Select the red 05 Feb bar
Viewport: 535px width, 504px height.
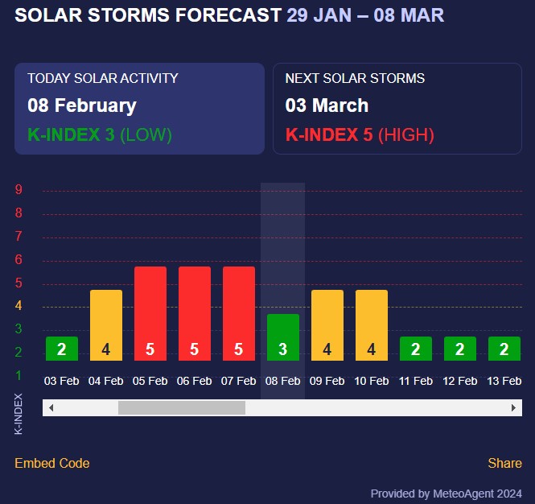click(150, 314)
